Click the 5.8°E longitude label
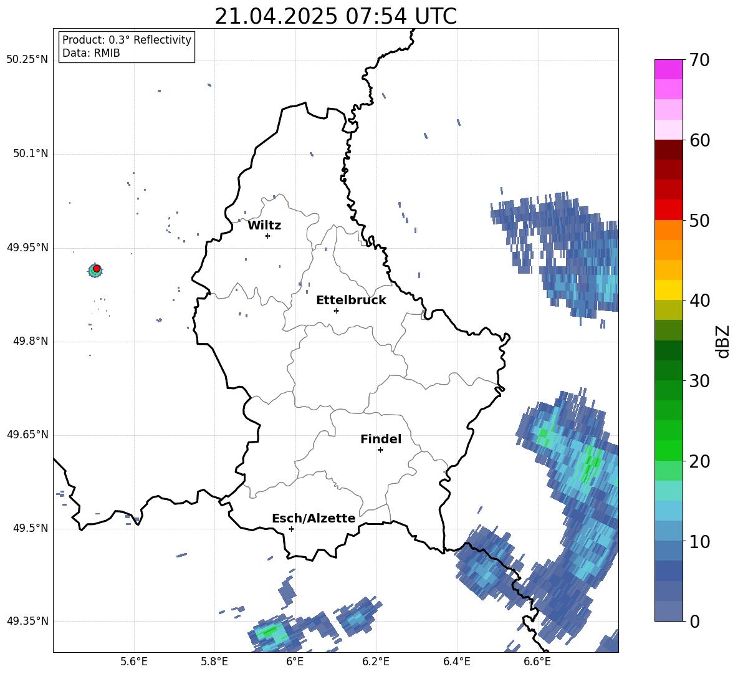 click(214, 662)
